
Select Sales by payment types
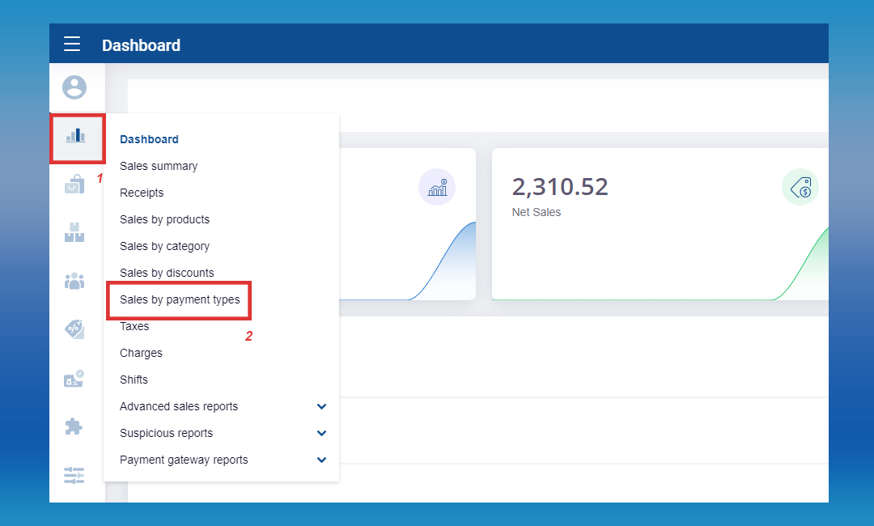coord(180,299)
